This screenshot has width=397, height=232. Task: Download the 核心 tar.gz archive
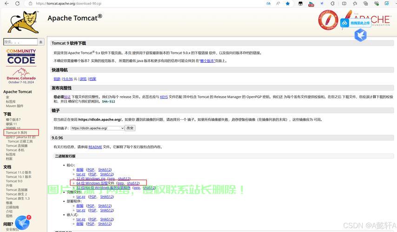coord(81,174)
